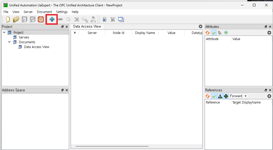
Task: Click the # column header
Action: [x=75, y=33]
